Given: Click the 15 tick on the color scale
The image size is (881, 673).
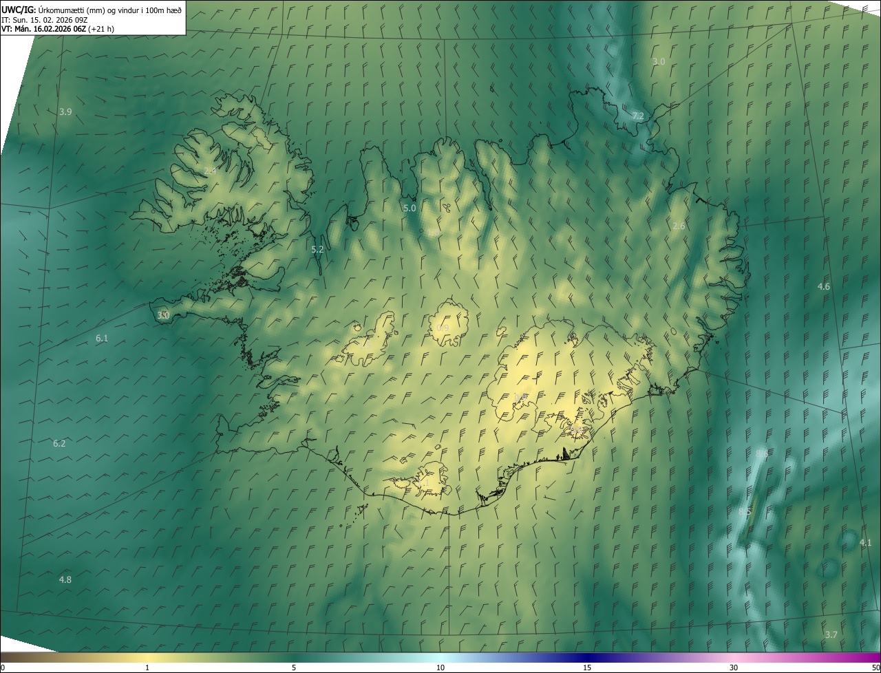Looking at the screenshot, I should point(587,667).
